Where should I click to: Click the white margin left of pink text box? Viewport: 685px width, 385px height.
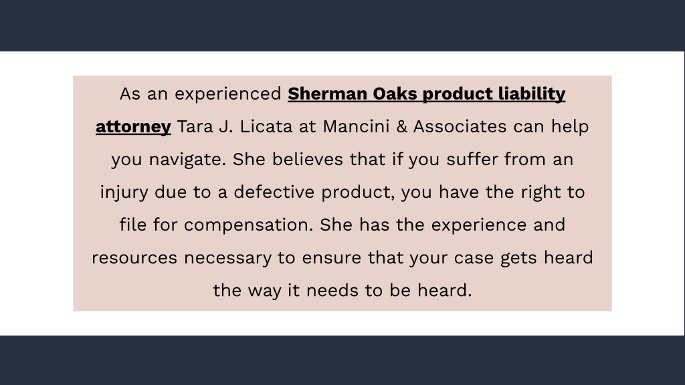[36, 193]
